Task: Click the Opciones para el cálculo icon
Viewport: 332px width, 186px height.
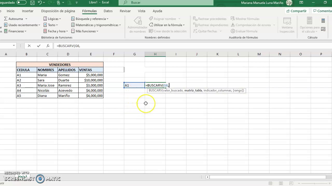Action: coord(309,25)
